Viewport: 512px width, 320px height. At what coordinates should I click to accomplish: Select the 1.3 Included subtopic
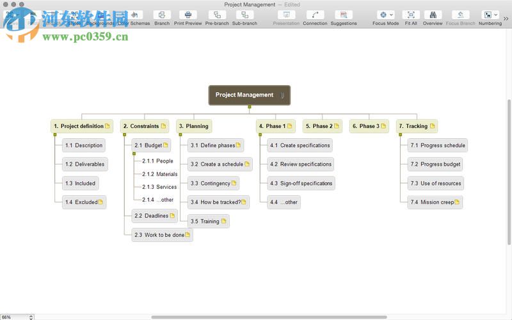[81, 183]
